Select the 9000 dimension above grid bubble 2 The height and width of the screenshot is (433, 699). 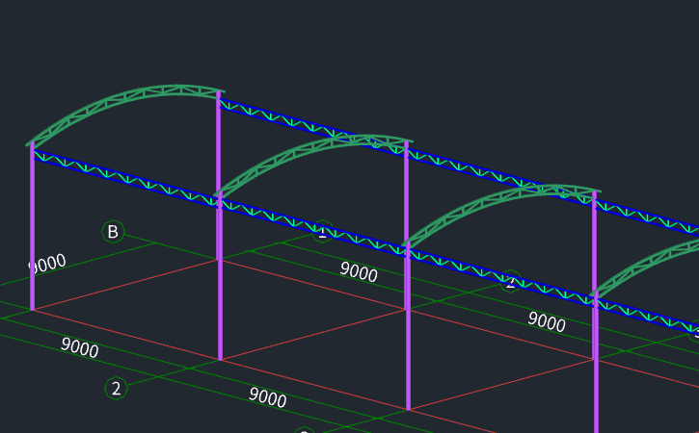point(79,347)
